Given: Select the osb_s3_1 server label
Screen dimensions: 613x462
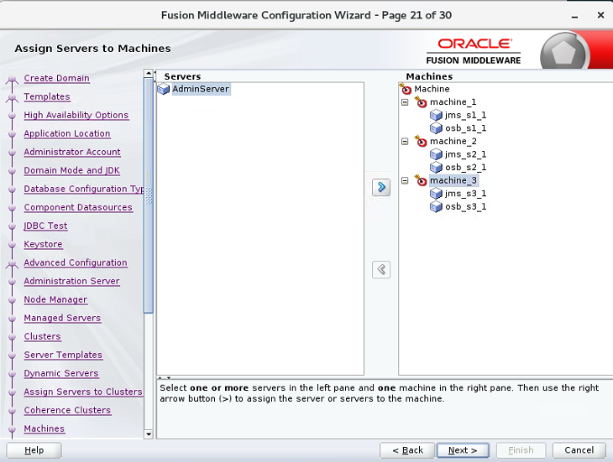Looking at the screenshot, I should pos(465,206).
